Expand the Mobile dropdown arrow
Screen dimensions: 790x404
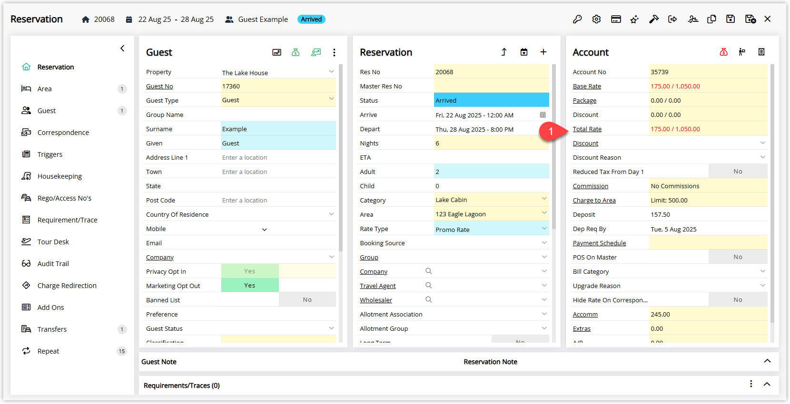point(265,230)
